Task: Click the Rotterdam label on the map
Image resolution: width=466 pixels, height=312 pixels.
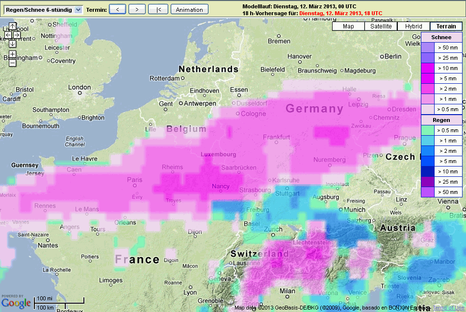Action: [165, 78]
